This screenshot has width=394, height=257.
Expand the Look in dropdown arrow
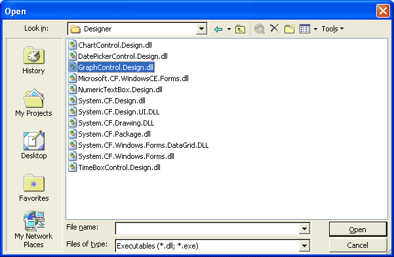point(201,29)
